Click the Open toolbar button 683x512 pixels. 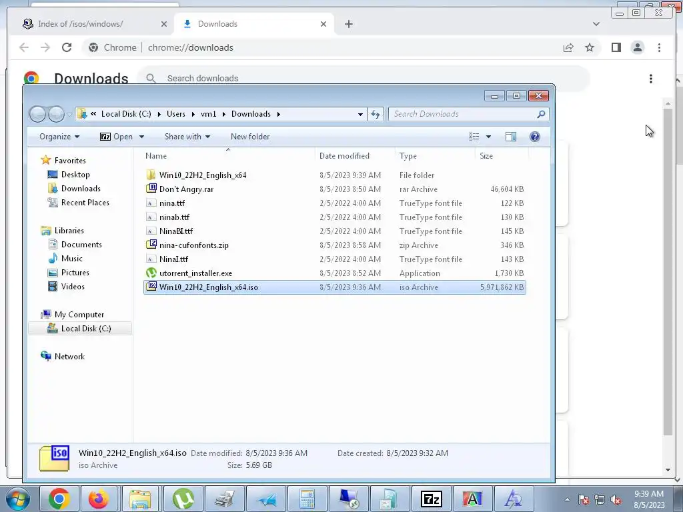[116, 137]
